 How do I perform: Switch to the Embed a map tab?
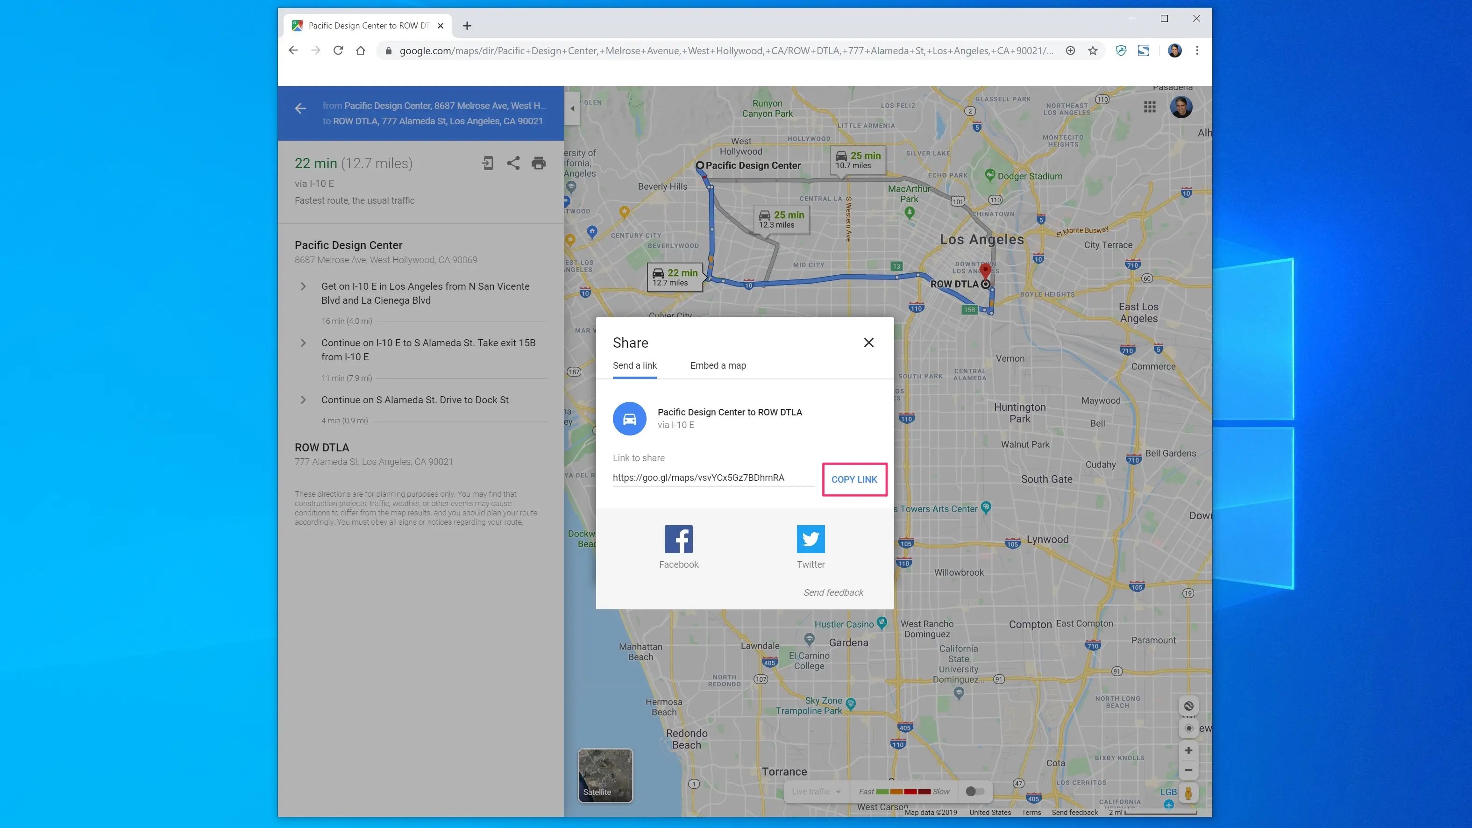click(718, 366)
